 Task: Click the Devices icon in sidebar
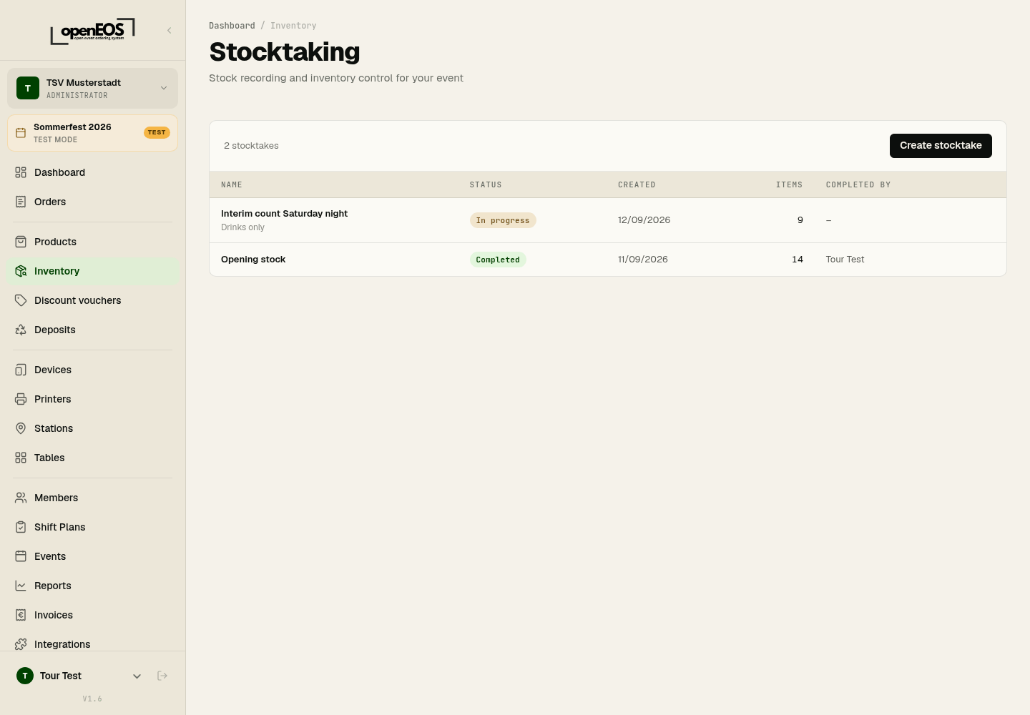(21, 370)
